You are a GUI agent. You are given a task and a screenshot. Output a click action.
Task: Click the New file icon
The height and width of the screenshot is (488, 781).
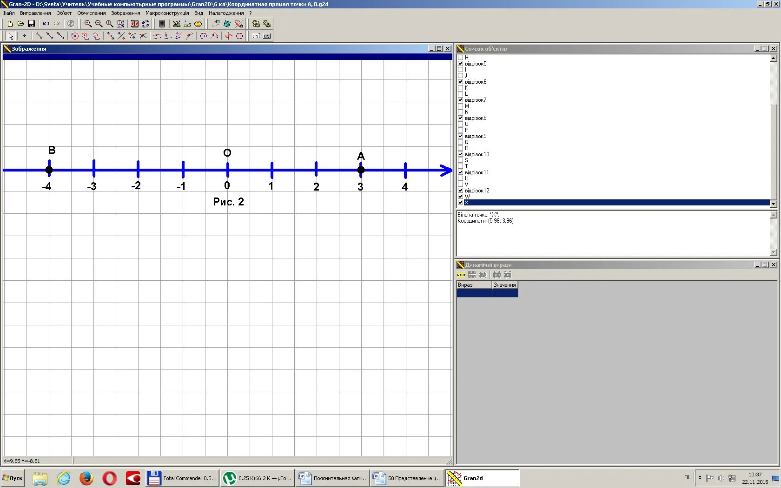(x=10, y=24)
